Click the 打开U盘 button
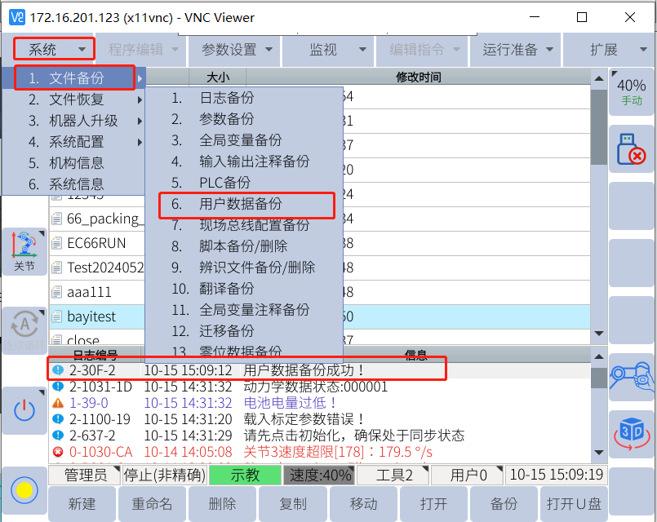Viewport: 657px width, 522px height. pos(575,504)
